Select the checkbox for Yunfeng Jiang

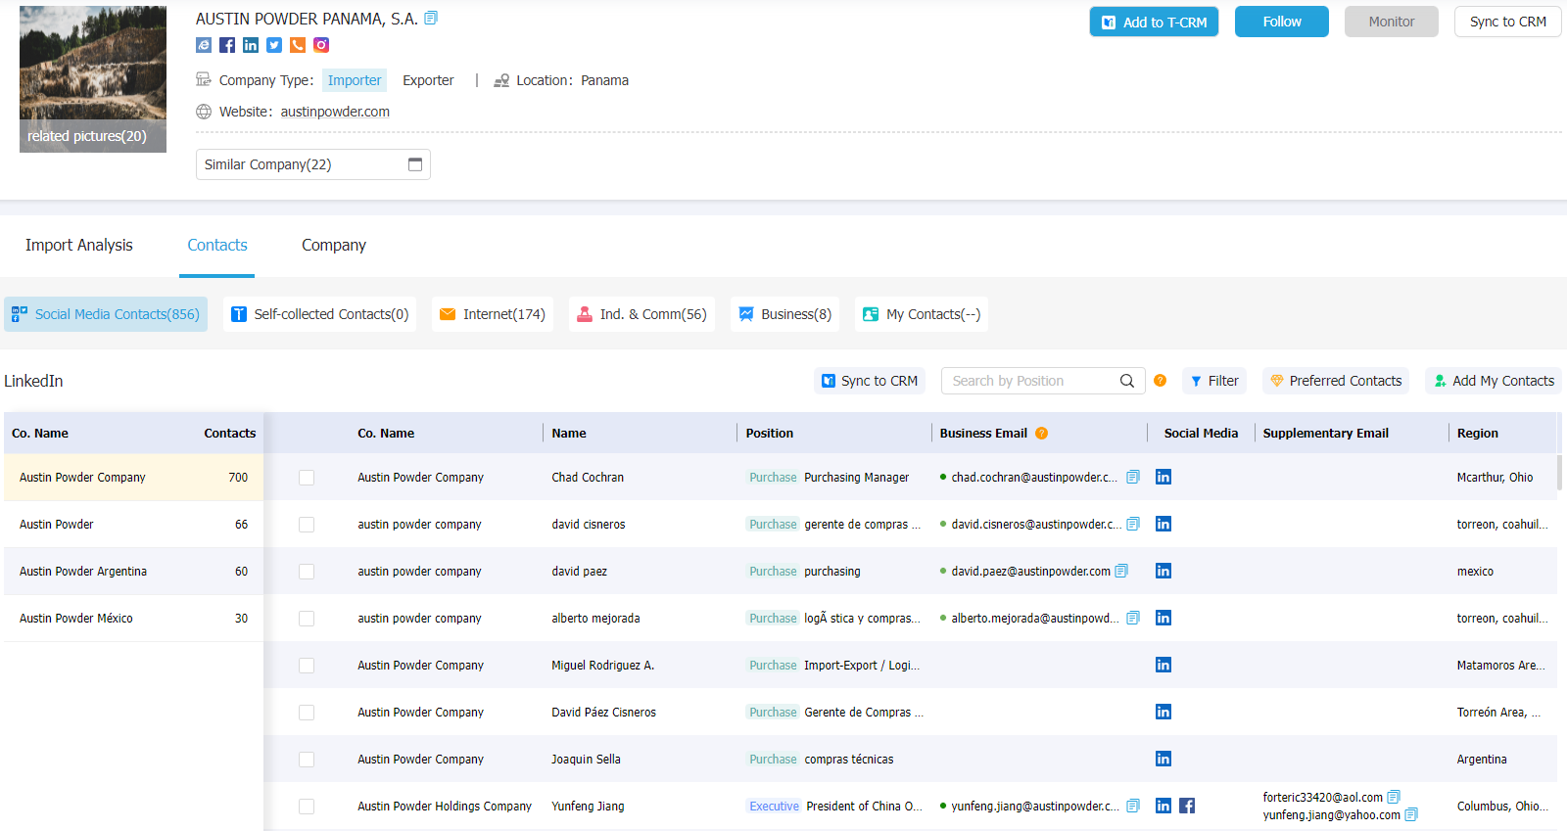[307, 807]
